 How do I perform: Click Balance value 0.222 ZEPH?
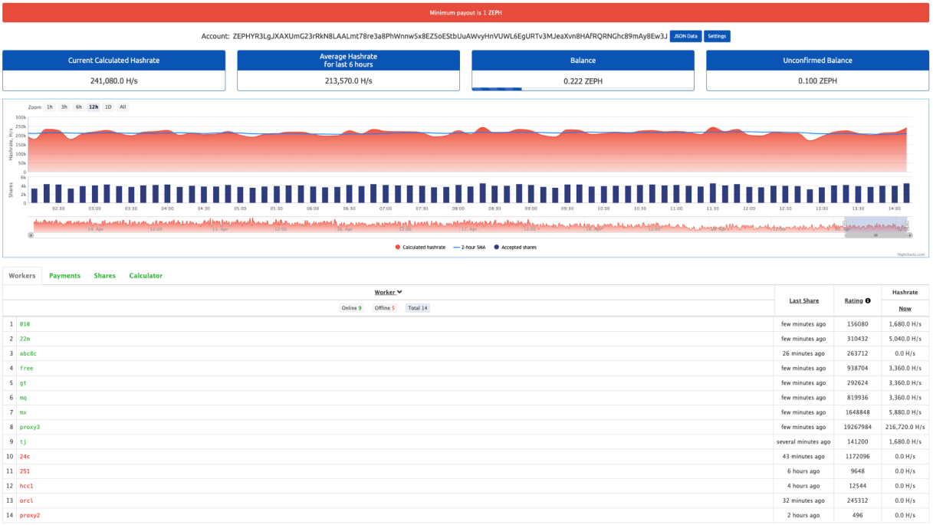pyautogui.click(x=583, y=80)
